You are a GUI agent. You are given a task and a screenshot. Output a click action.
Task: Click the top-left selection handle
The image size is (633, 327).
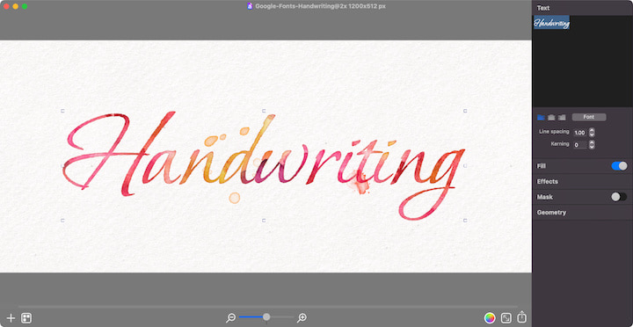(x=62, y=111)
